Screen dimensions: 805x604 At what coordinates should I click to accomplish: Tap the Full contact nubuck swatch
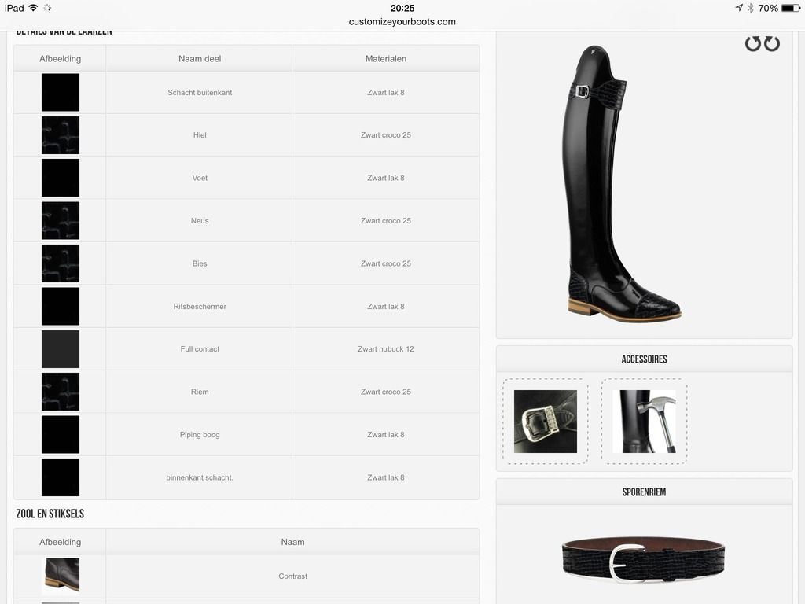click(x=61, y=349)
